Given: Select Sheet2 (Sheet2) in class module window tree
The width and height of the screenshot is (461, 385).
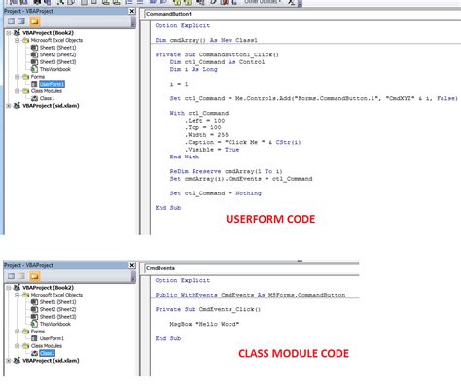Looking at the screenshot, I should pyautogui.click(x=57, y=309).
